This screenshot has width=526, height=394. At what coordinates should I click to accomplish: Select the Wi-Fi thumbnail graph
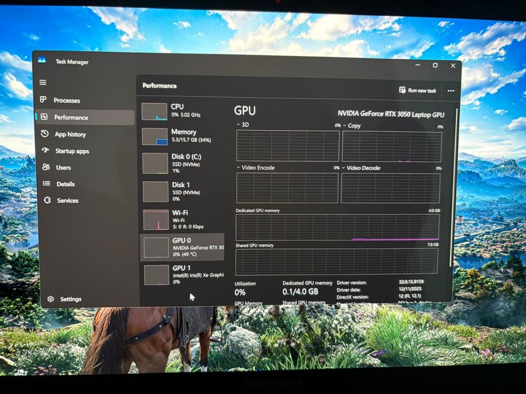[x=156, y=220]
